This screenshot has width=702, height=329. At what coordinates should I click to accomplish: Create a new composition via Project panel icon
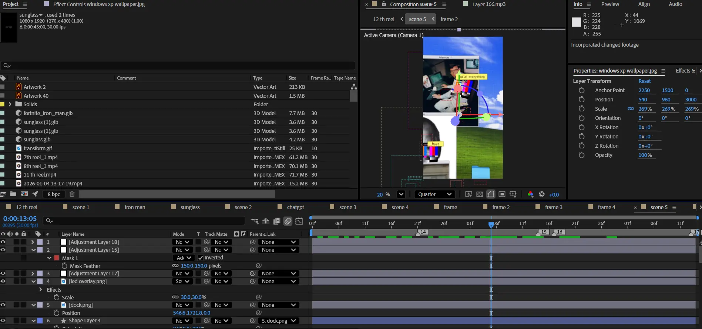point(24,194)
